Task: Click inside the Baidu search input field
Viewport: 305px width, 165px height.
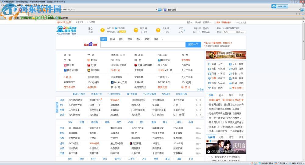Action: click(x=143, y=45)
